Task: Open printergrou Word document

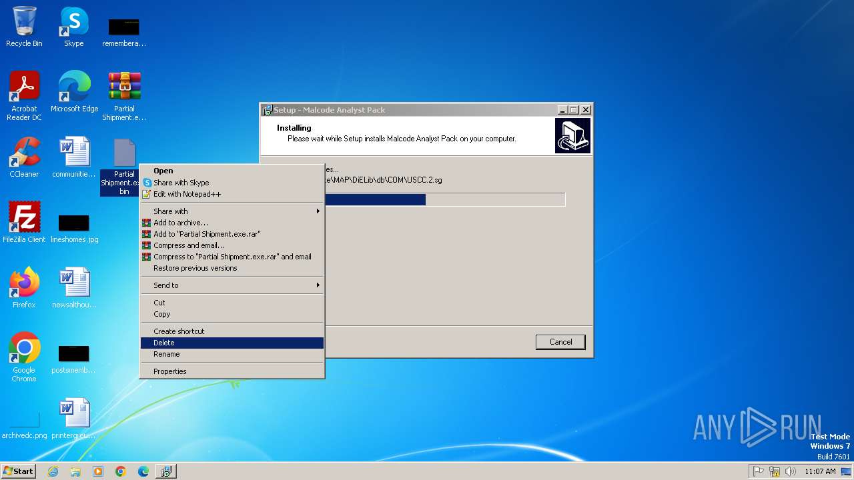Action: tap(74, 418)
